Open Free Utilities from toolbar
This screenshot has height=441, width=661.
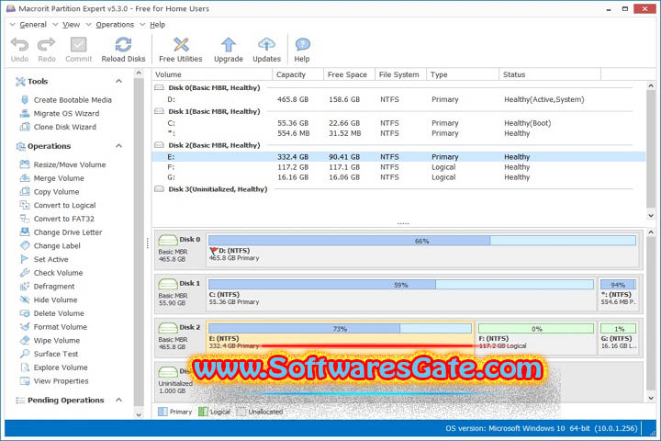(181, 44)
